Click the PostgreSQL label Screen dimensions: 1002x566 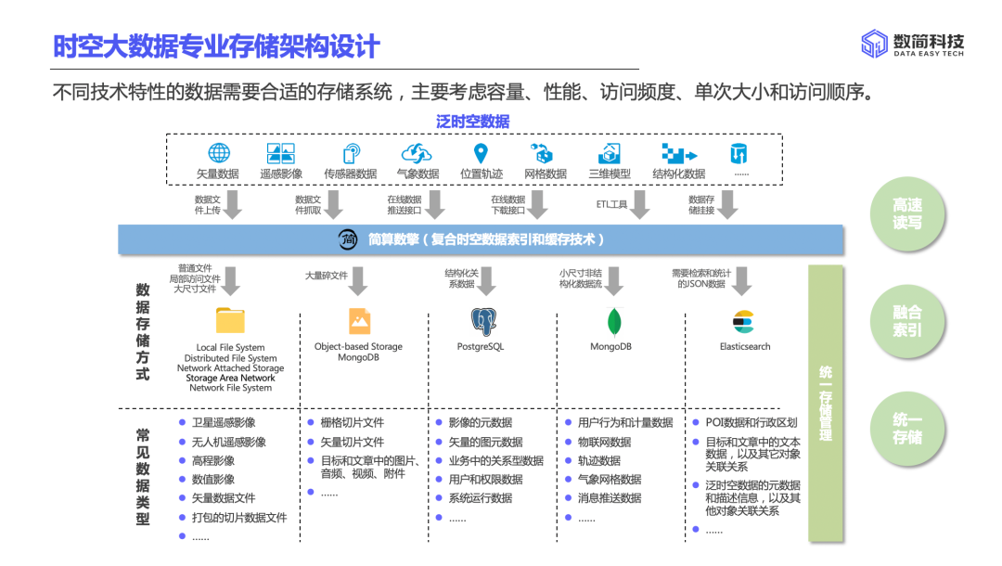point(481,346)
